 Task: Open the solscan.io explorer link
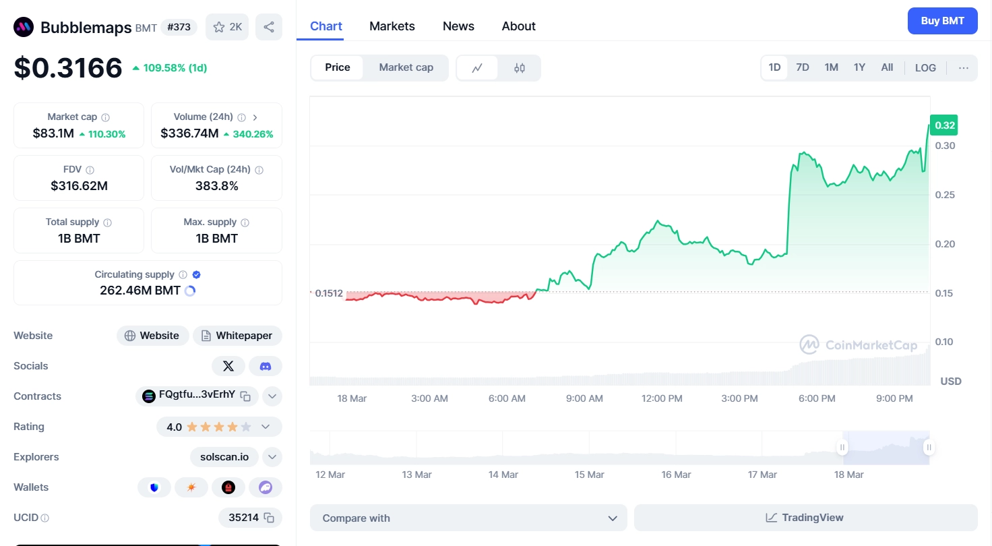(x=224, y=457)
